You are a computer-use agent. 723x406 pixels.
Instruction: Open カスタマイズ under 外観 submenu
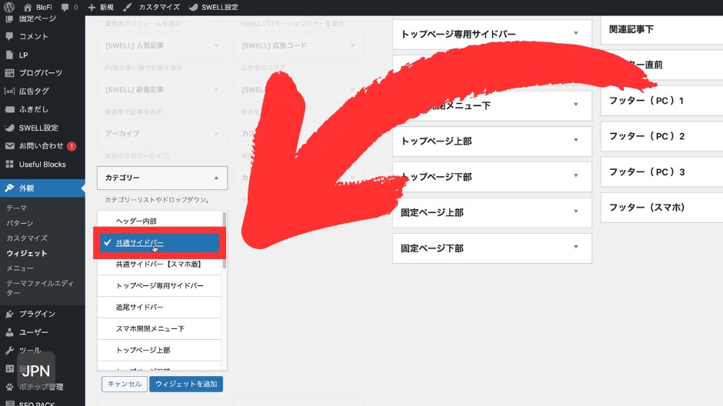click(x=27, y=238)
